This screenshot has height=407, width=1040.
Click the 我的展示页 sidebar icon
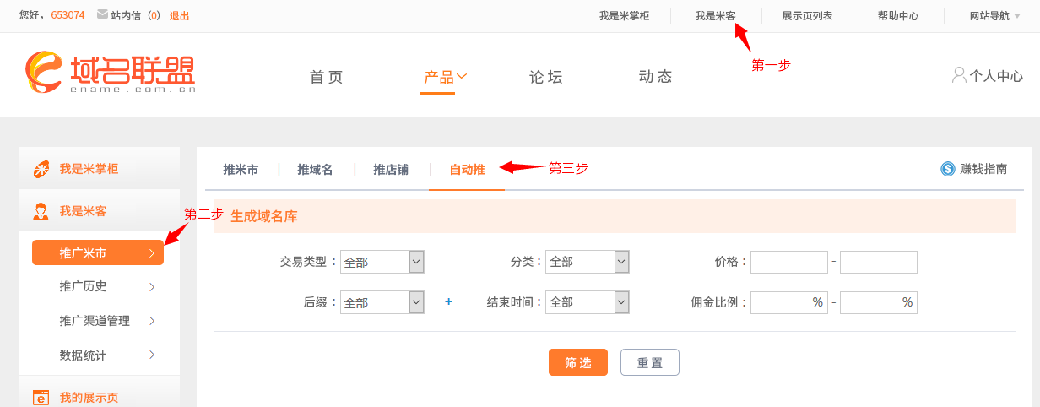tap(41, 397)
